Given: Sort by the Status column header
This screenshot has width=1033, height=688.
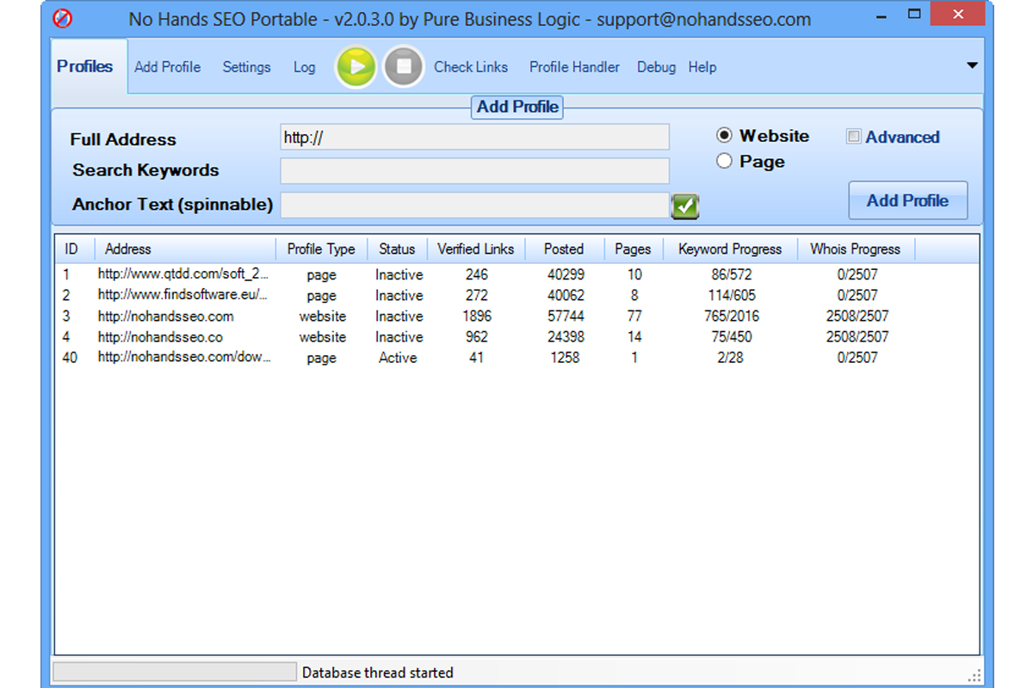Looking at the screenshot, I should [x=397, y=249].
